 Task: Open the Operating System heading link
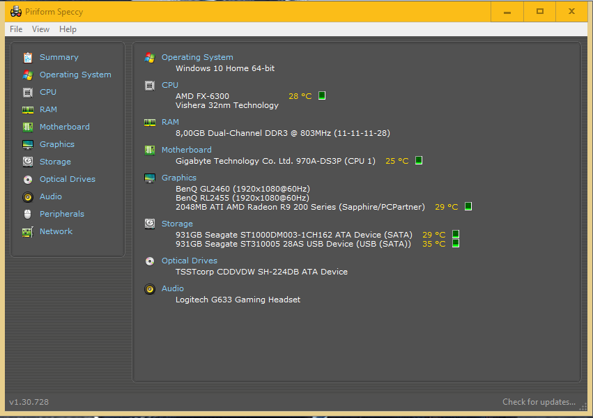197,57
